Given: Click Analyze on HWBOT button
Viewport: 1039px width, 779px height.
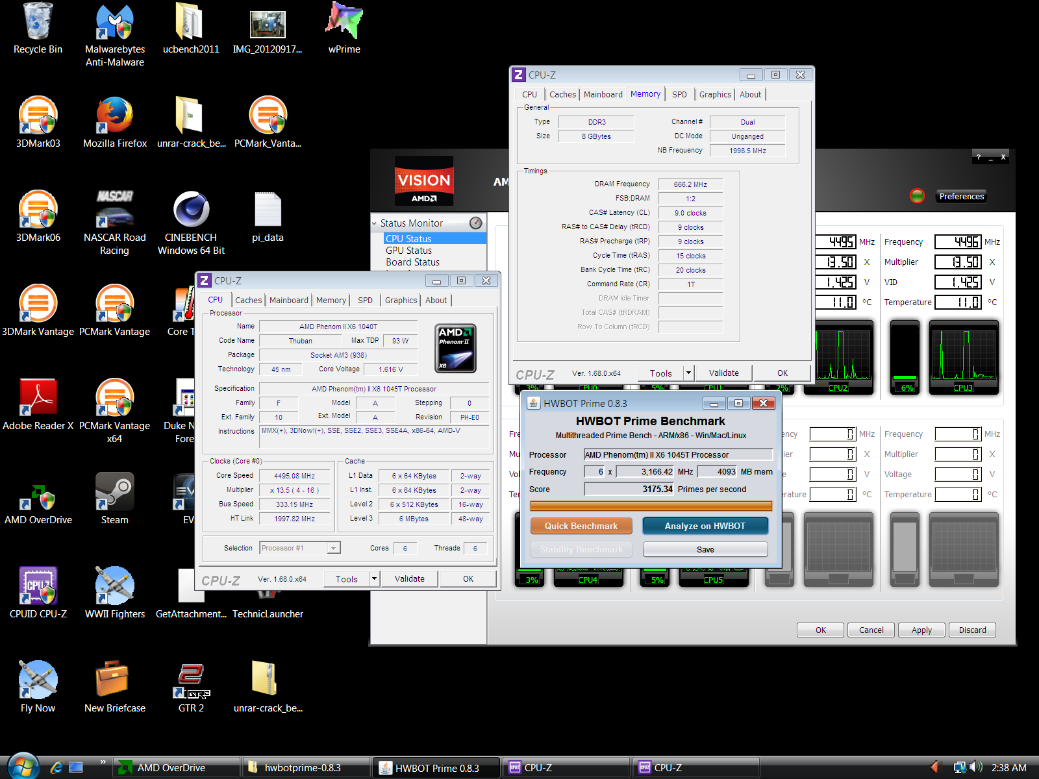Looking at the screenshot, I should pos(705,526).
